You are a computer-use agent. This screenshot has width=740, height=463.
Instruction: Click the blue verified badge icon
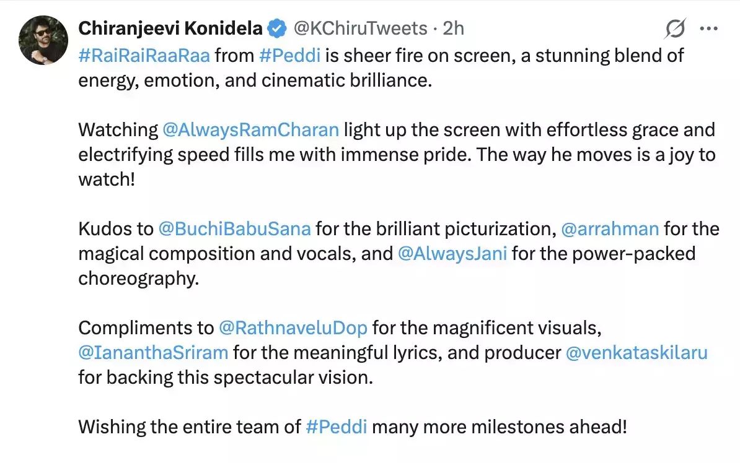click(276, 28)
